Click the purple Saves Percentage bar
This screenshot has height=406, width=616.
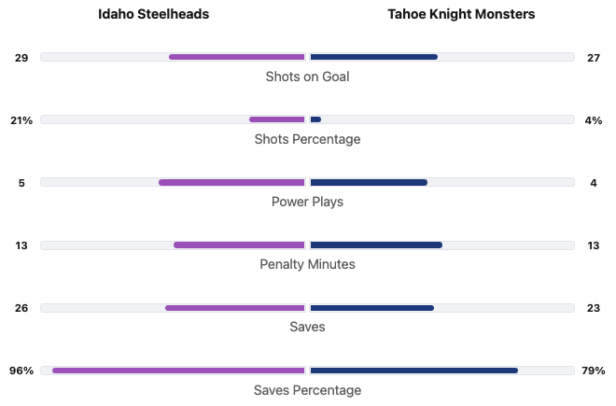tap(178, 371)
